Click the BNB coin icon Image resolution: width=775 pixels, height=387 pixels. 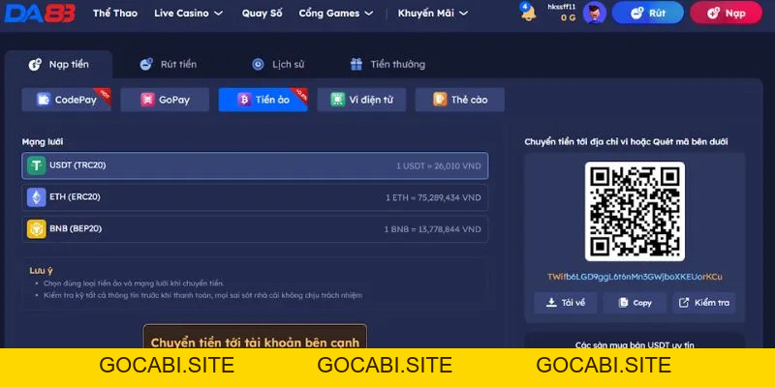click(x=37, y=229)
